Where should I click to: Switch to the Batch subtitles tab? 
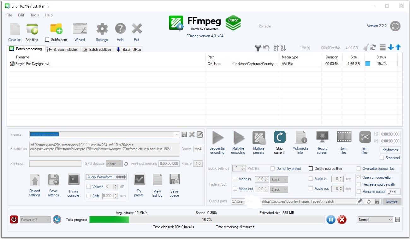coord(97,50)
